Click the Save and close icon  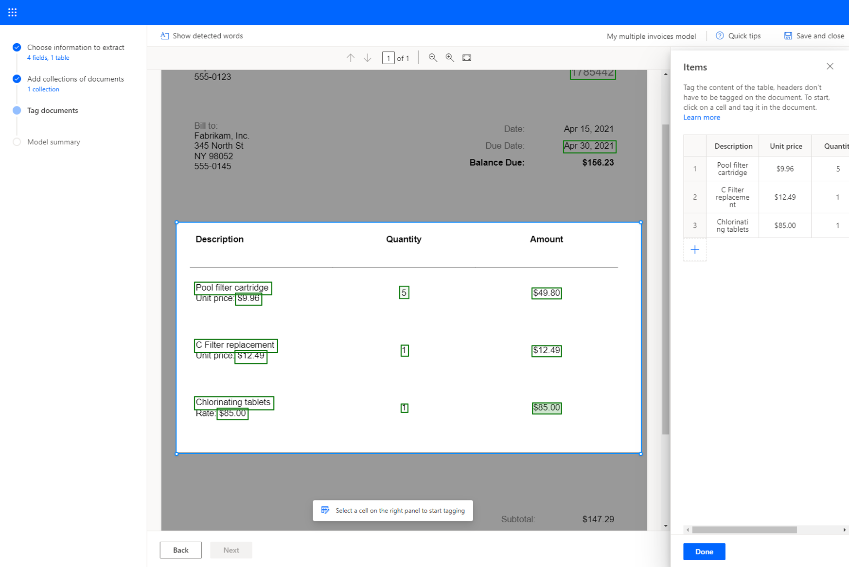pyautogui.click(x=788, y=35)
